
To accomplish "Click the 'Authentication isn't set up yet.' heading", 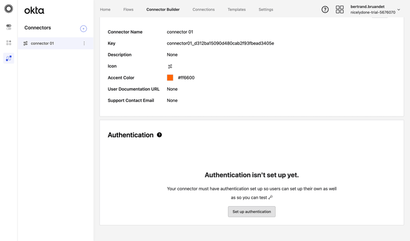I will (x=252, y=175).
